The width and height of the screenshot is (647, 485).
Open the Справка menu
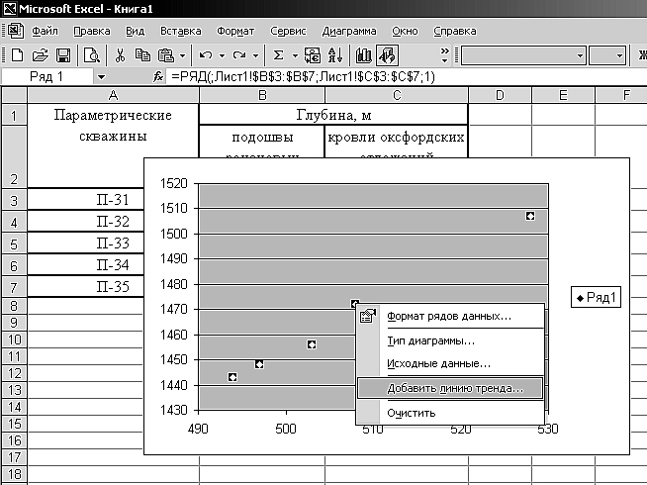(455, 31)
